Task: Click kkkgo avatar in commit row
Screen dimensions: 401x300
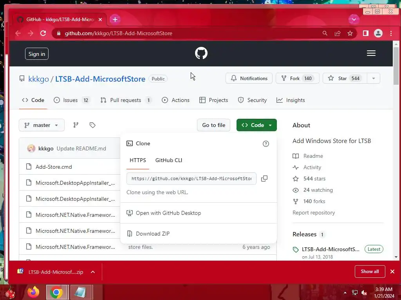Action: (x=31, y=148)
